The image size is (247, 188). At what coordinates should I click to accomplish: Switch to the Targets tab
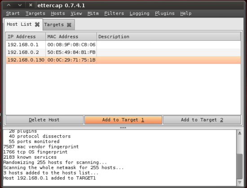(x=54, y=25)
